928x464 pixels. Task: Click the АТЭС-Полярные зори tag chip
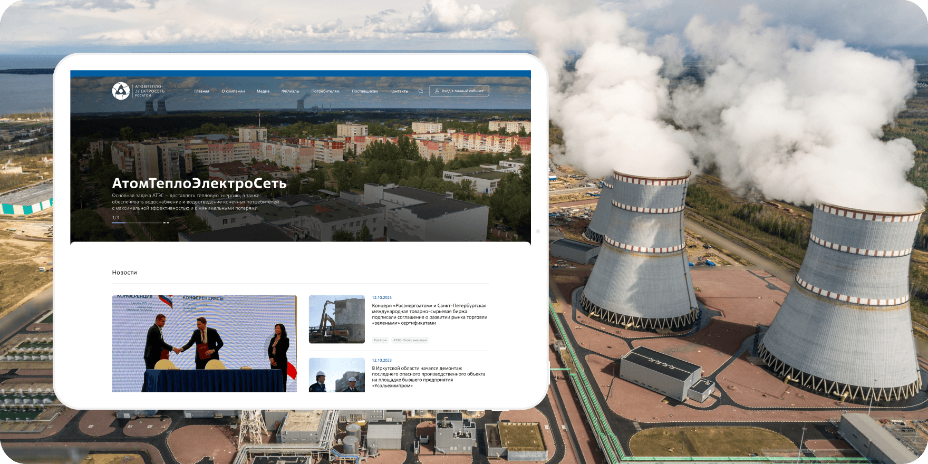pyautogui.click(x=410, y=340)
